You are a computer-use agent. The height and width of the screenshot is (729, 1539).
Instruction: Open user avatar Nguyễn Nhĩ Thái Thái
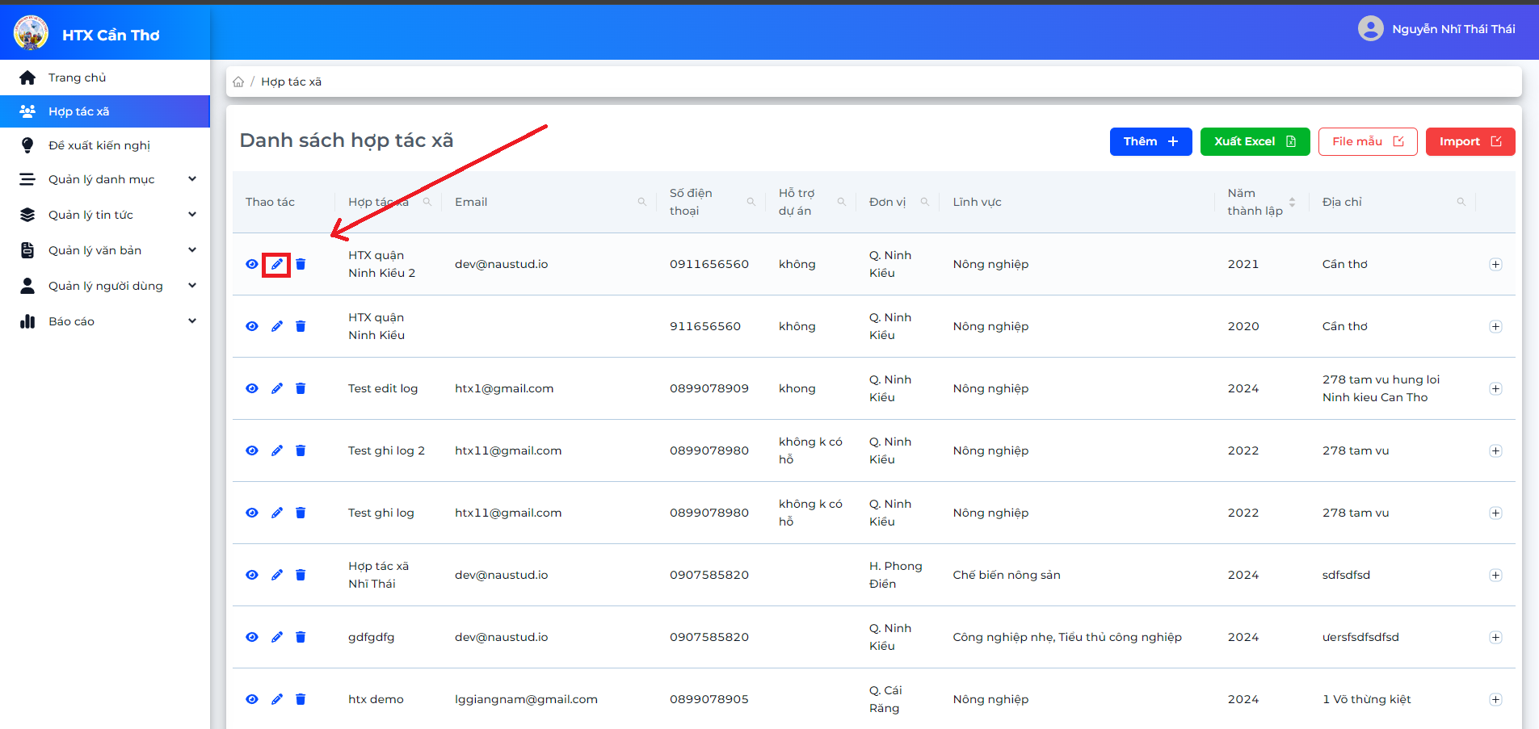click(x=1370, y=29)
